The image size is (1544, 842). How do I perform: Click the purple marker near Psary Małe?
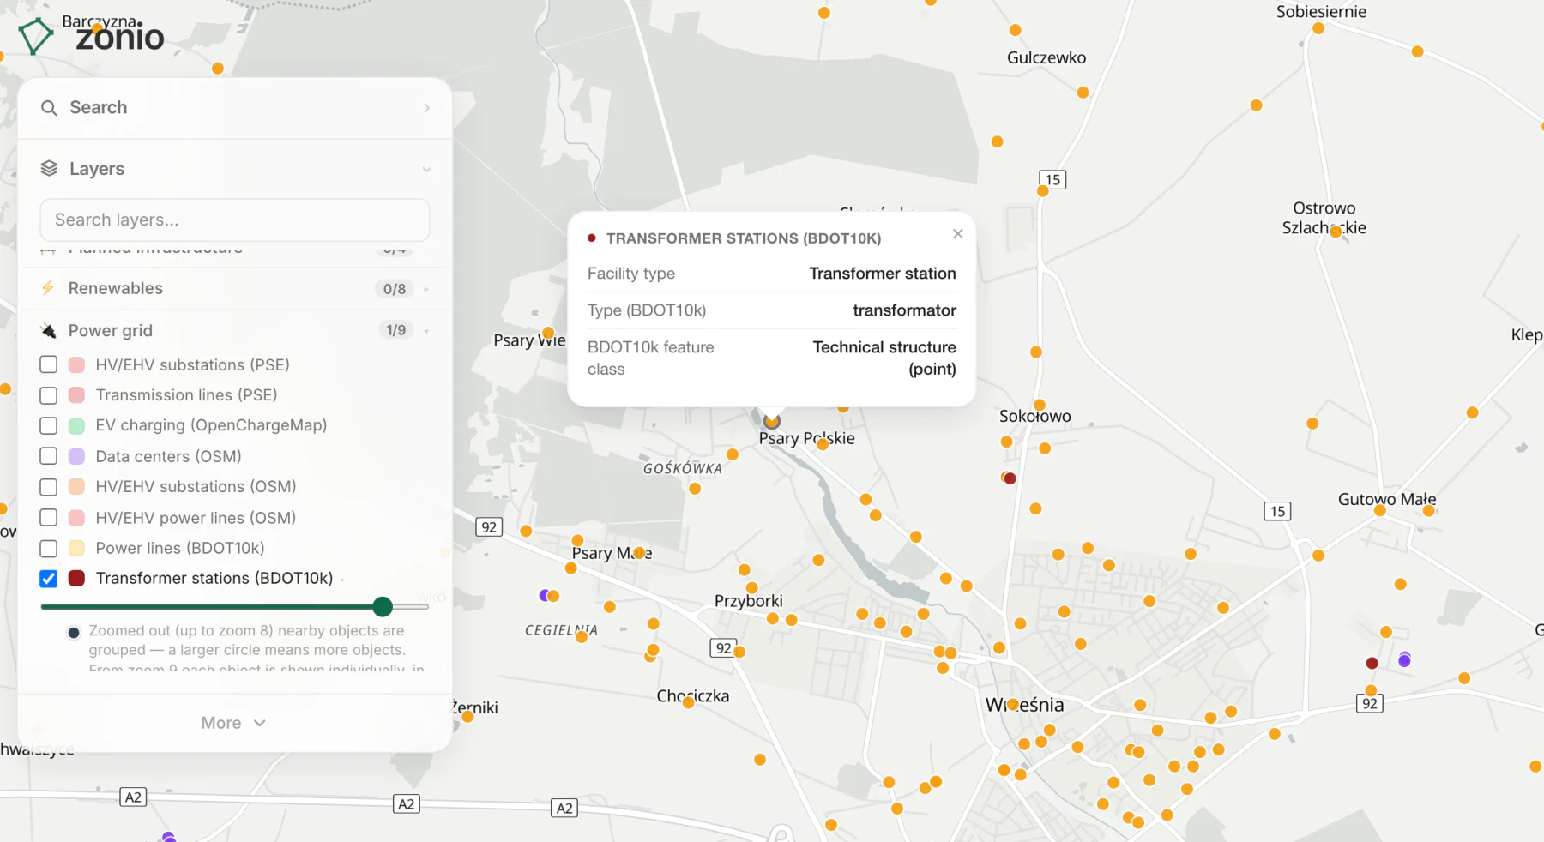(x=544, y=595)
